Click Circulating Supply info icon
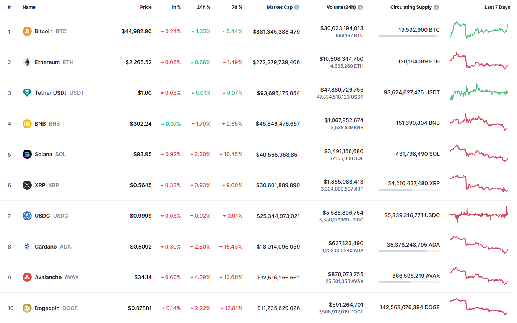The width and height of the screenshot is (517, 323). (x=436, y=7)
